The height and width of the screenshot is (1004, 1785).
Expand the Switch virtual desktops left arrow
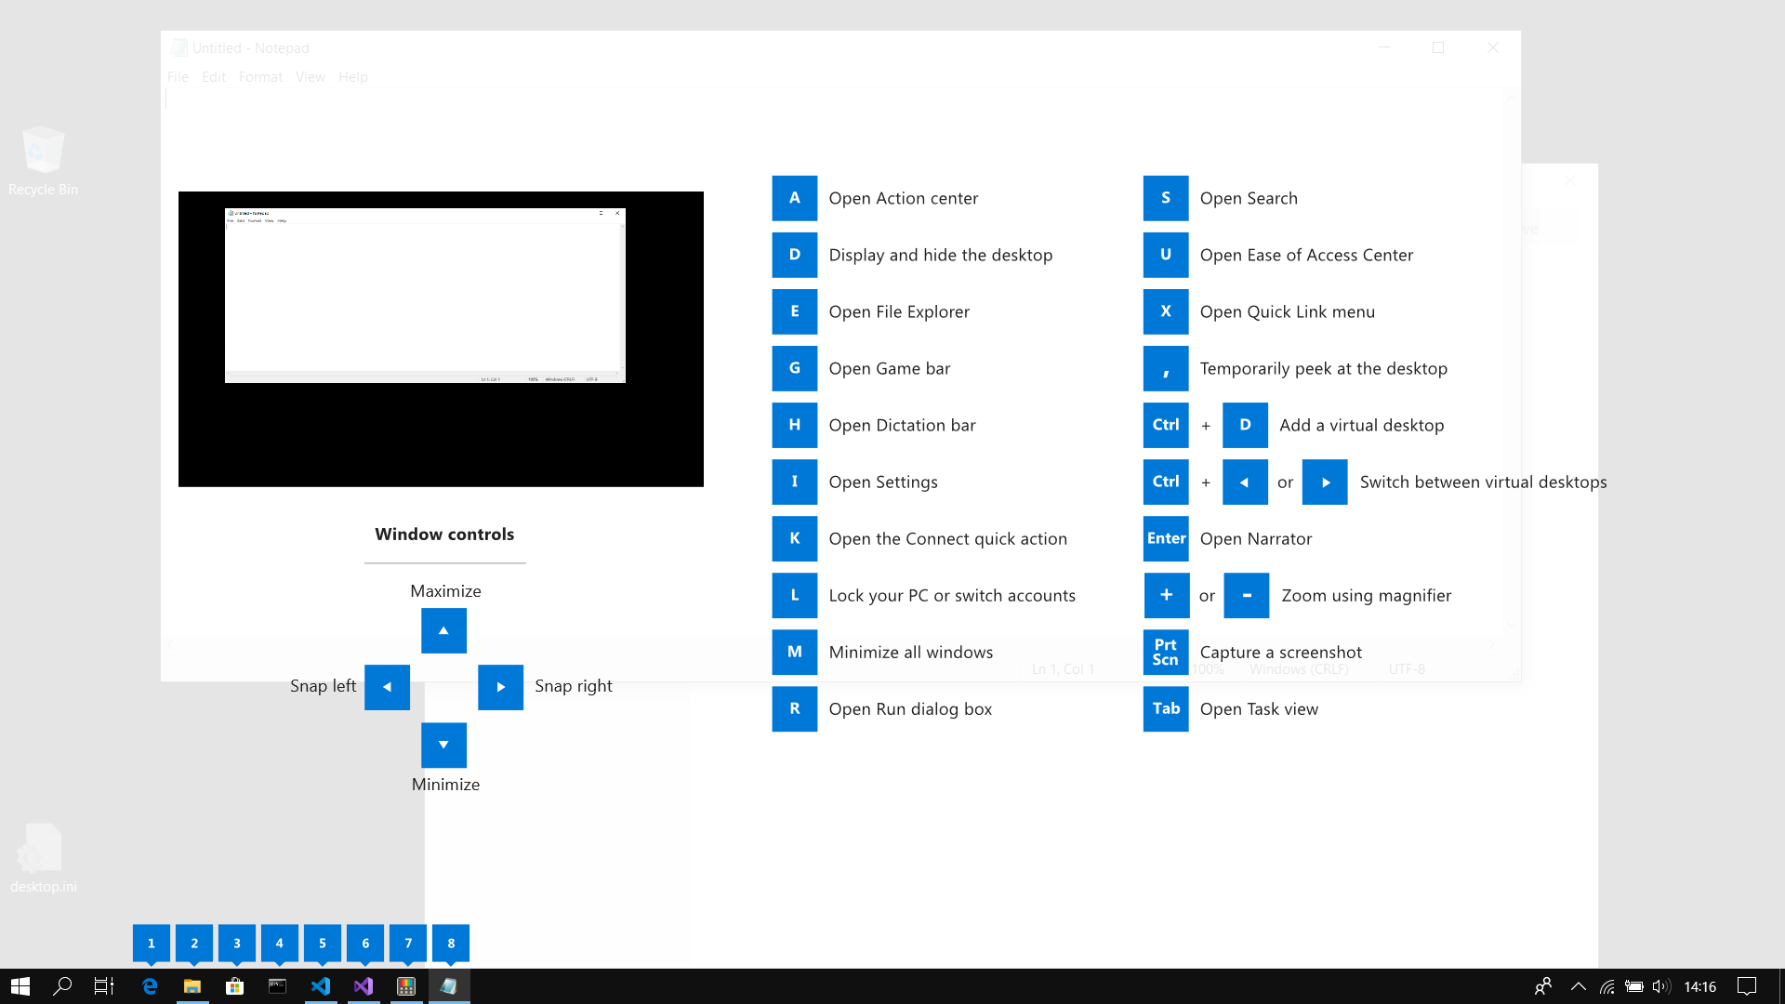click(x=1244, y=482)
